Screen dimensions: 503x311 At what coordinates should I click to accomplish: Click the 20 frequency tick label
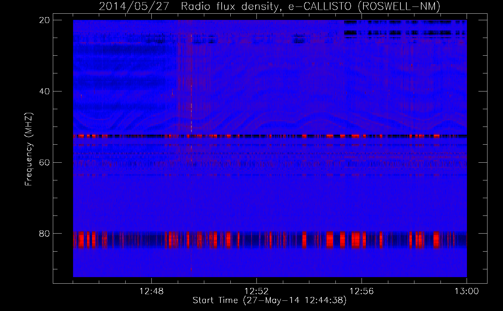point(44,20)
